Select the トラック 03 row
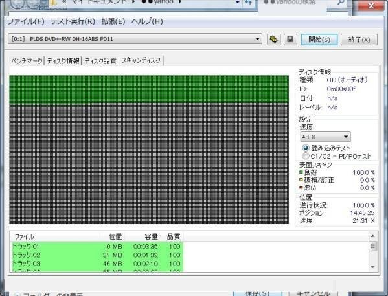 [x=98, y=264]
